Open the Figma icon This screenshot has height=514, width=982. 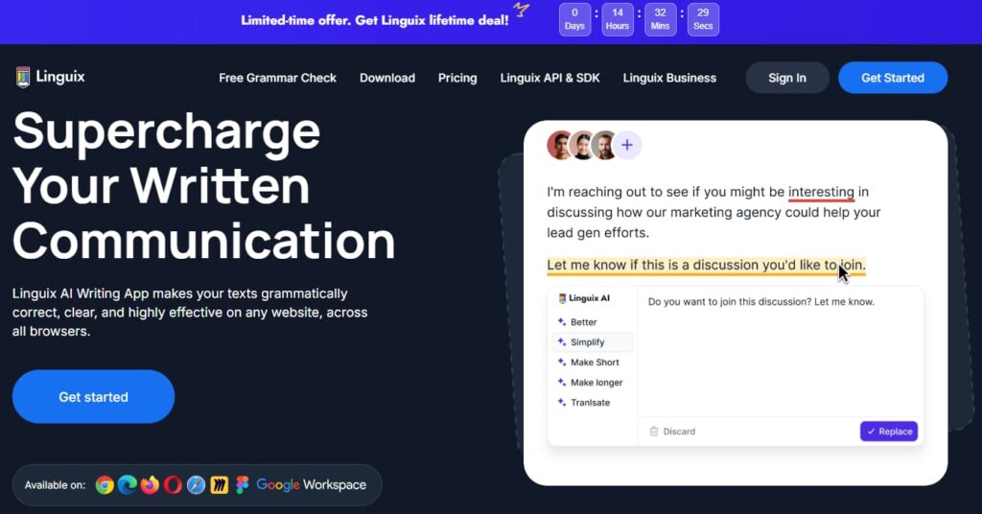pos(242,485)
